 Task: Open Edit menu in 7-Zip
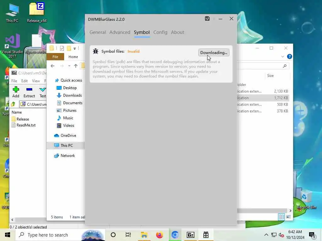pos(25,81)
